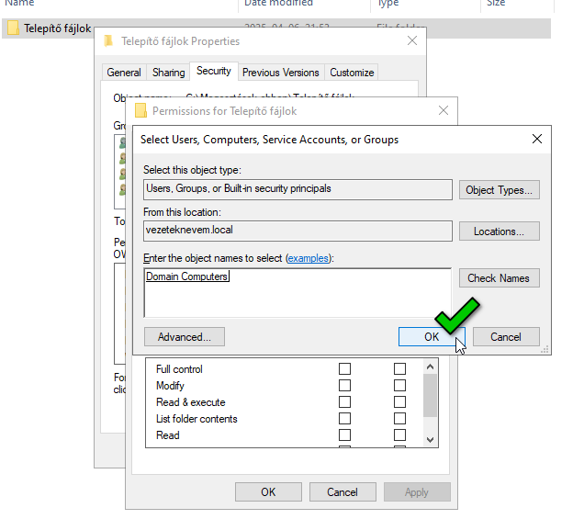This screenshot has width=584, height=519.
Task: Open Object Types selection
Action: pos(500,190)
